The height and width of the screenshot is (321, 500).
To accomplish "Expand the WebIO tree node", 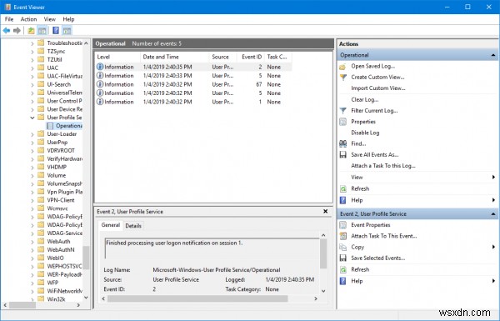I will coord(32,258).
